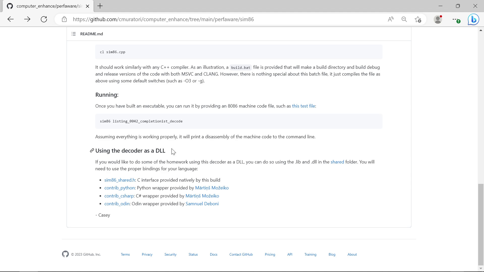Open the Settings and more menu
The height and width of the screenshot is (272, 484).
455,19
